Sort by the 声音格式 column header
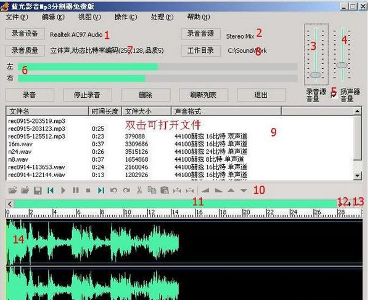The width and height of the screenshot is (370, 300). [226, 111]
